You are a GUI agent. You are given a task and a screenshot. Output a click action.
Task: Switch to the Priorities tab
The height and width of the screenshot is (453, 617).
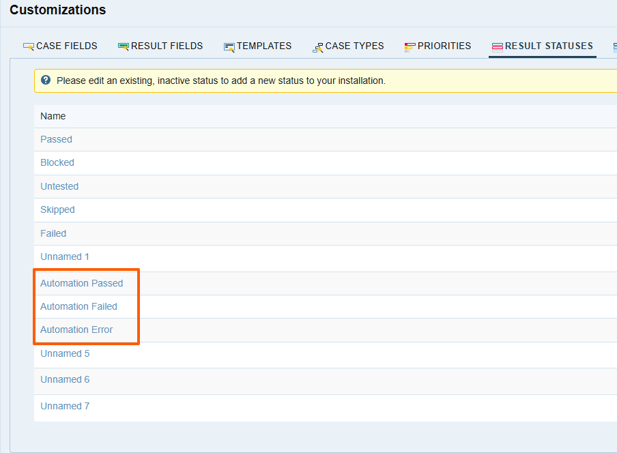[x=437, y=46]
